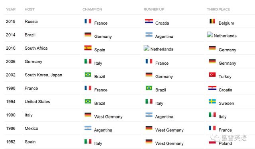Click the Argentina flag in the 1986 champion cell
Screen dimensions: 255x149
click(x=88, y=128)
